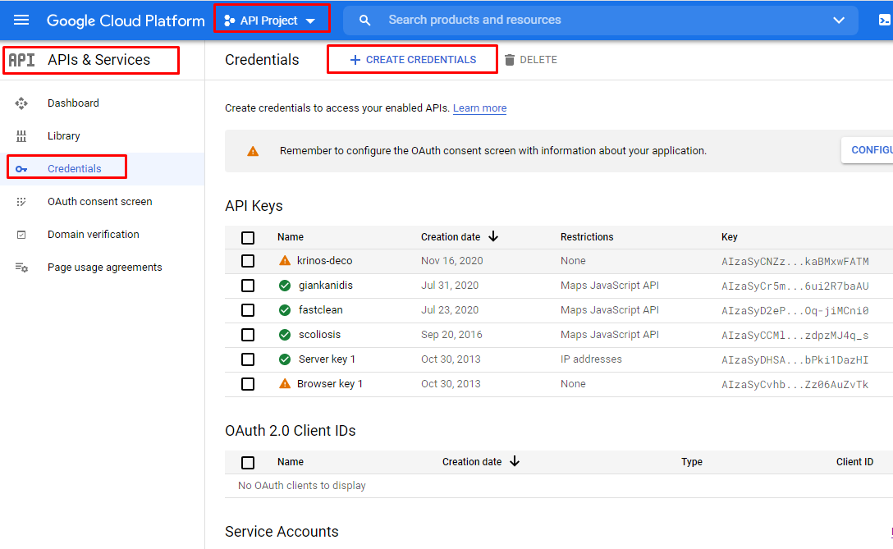The image size is (893, 549).
Task: Click warning icon beside krinos-deco
Action: coord(285,260)
